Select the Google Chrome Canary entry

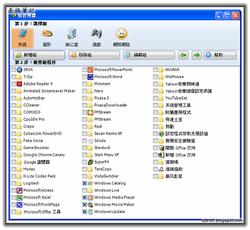[44, 155]
